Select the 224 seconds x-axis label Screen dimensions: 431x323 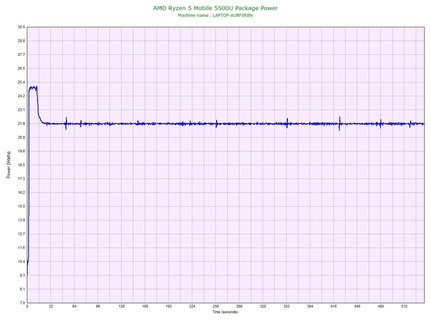(x=192, y=306)
